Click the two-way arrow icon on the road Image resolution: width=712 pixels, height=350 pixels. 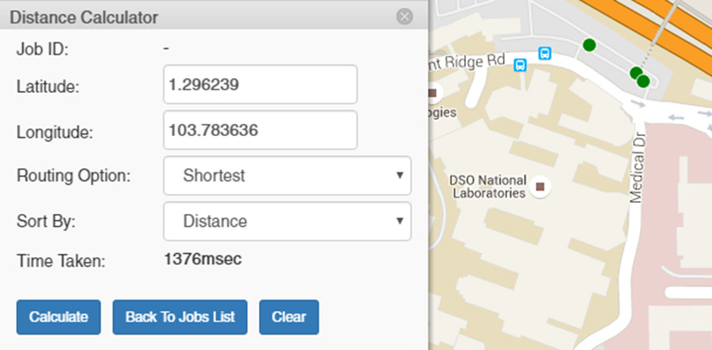click(x=683, y=115)
